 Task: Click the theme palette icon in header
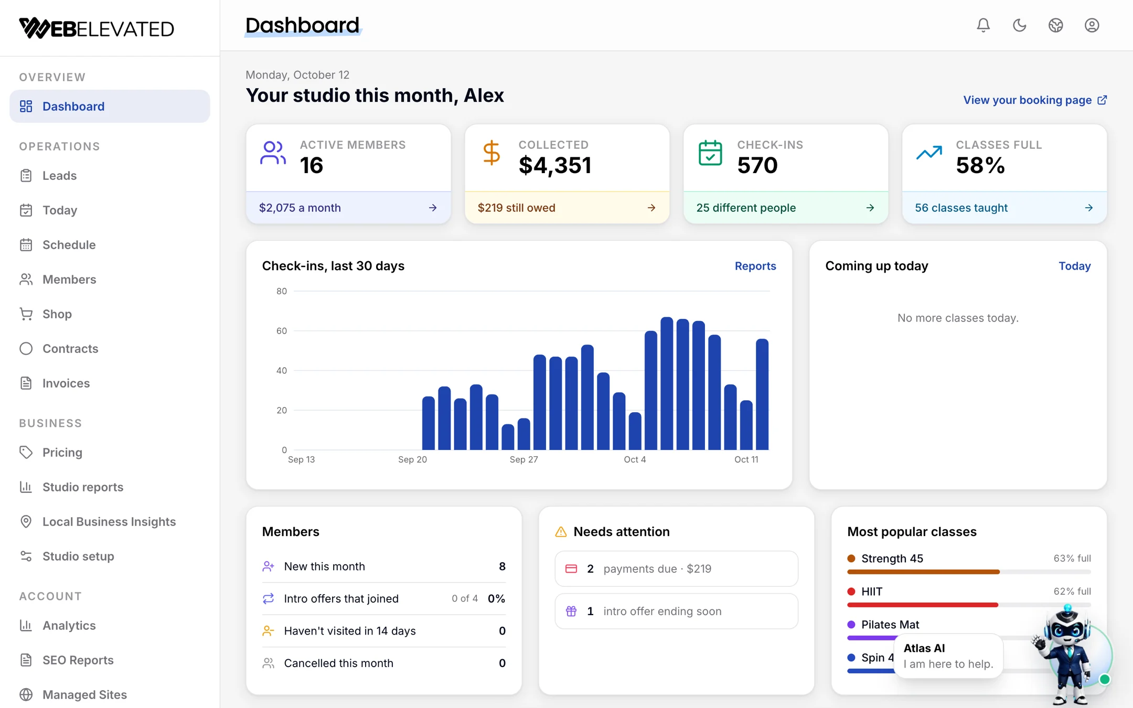pos(1055,25)
